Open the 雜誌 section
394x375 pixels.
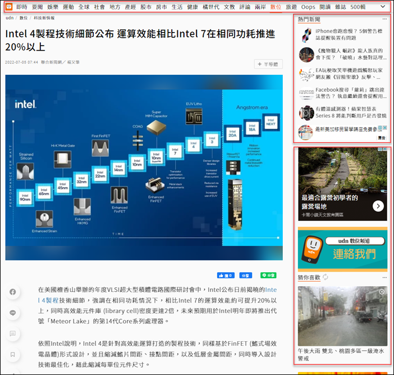point(341,7)
